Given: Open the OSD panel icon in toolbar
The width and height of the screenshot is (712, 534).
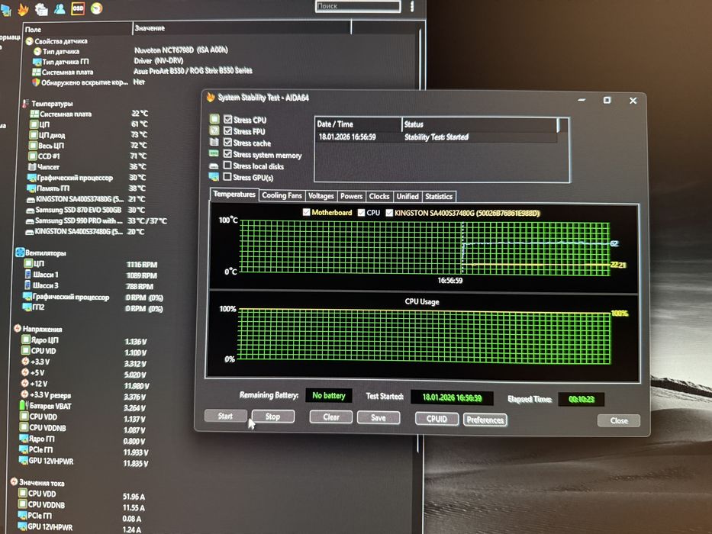Looking at the screenshot, I should [78, 8].
